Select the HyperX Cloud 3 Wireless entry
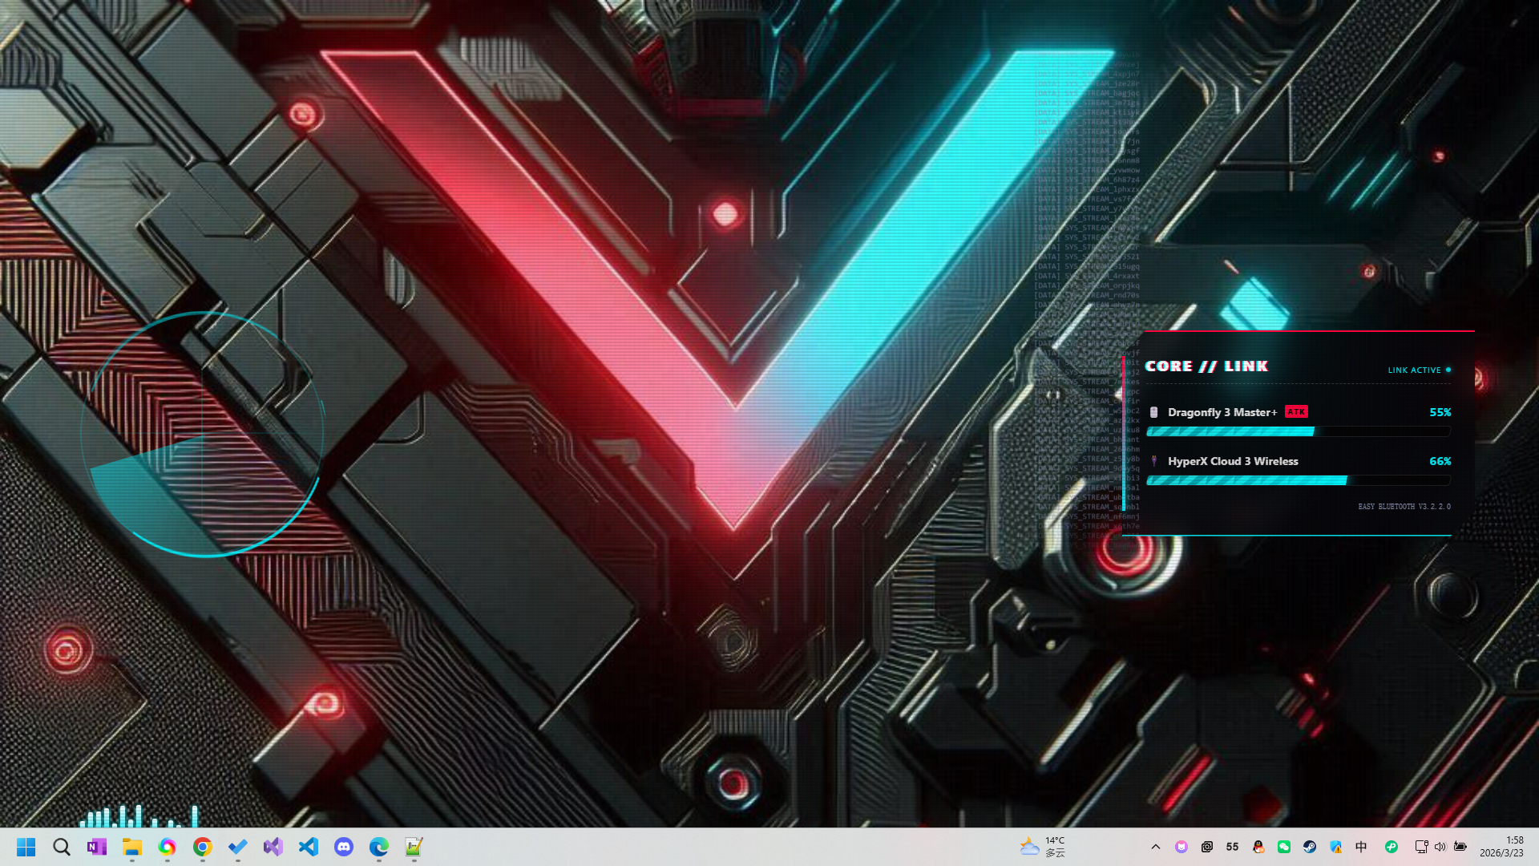The height and width of the screenshot is (866, 1539). [1232, 461]
